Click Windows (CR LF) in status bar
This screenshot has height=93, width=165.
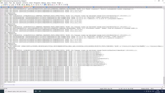[145, 89]
